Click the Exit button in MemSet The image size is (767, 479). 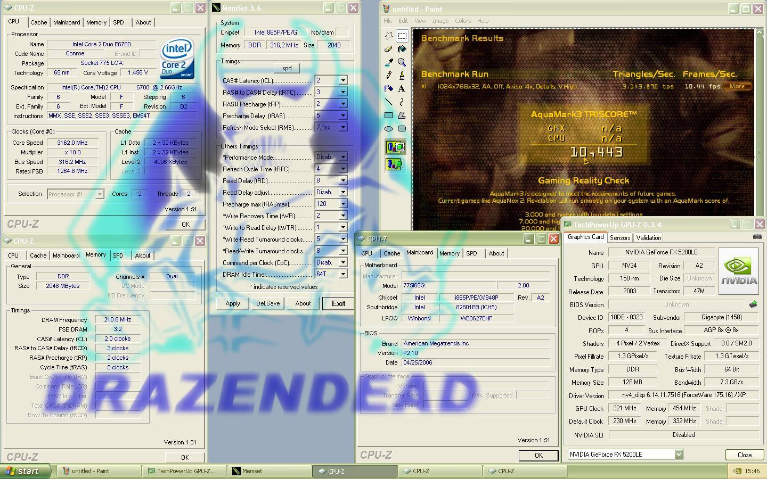coord(338,303)
